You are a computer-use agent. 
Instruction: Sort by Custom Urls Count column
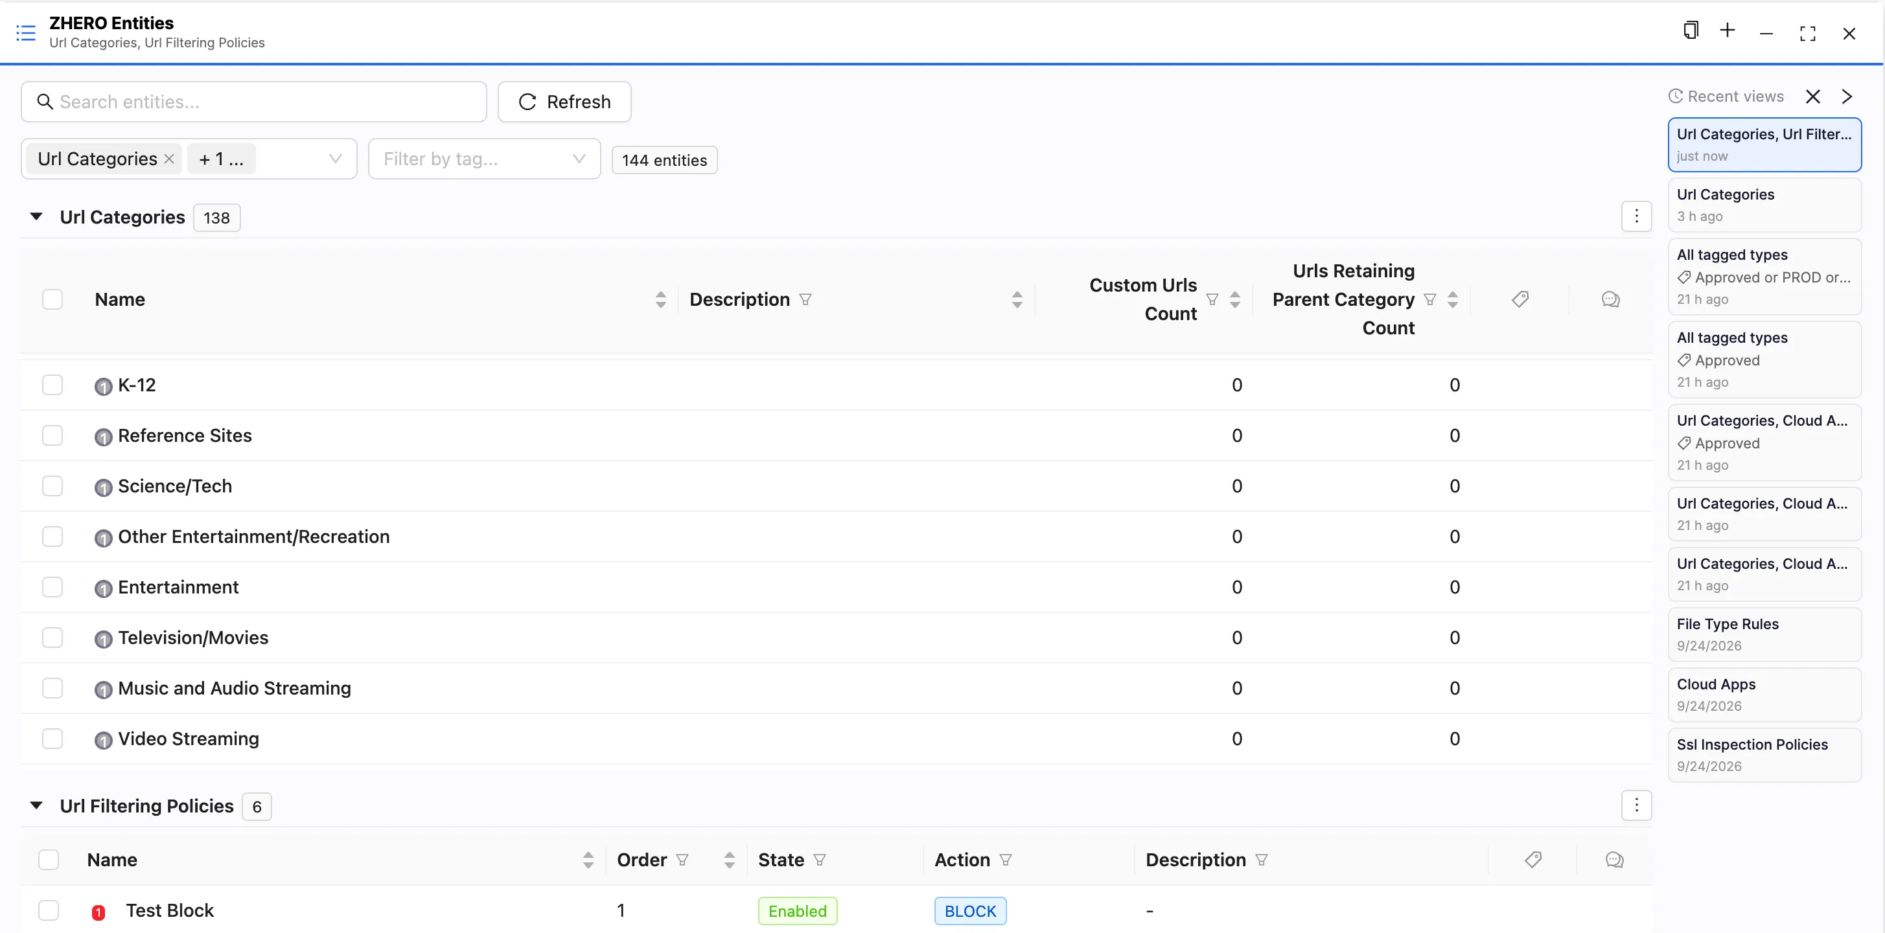click(1235, 299)
